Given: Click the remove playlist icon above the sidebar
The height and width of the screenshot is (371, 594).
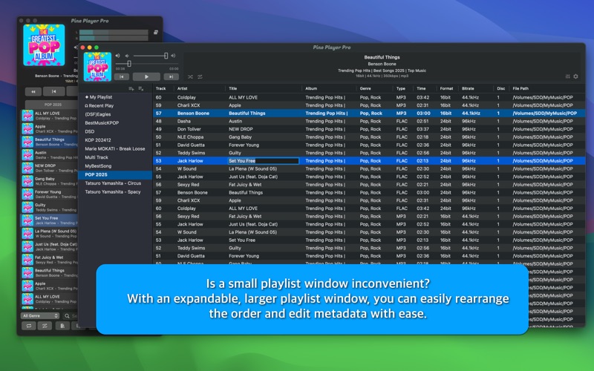Looking at the screenshot, I should pos(141,88).
